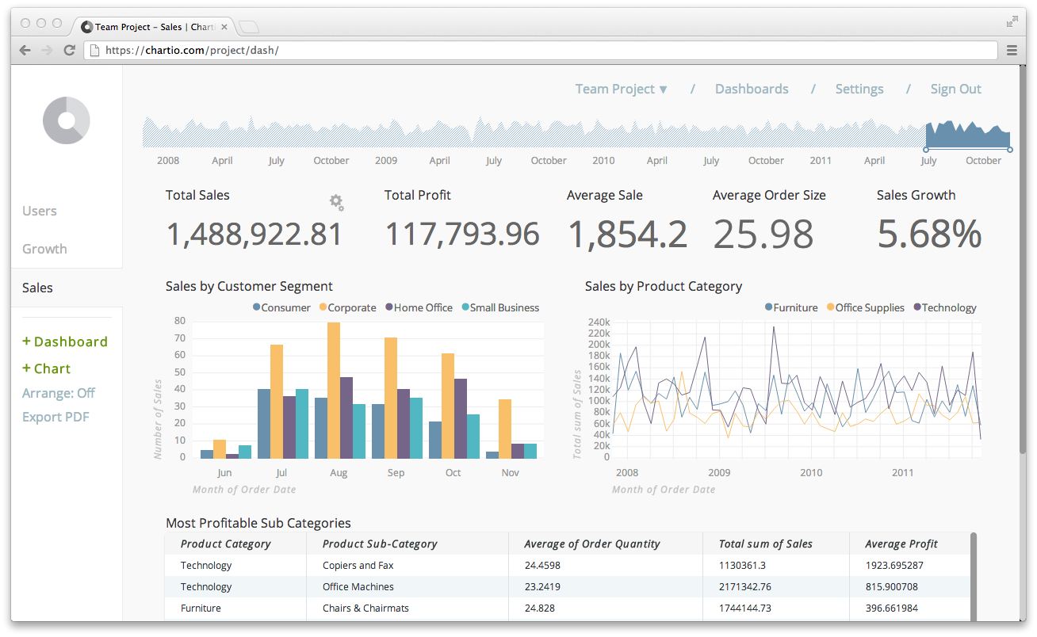Open the Total Sales gear settings
This screenshot has width=1037, height=637.
tap(337, 203)
